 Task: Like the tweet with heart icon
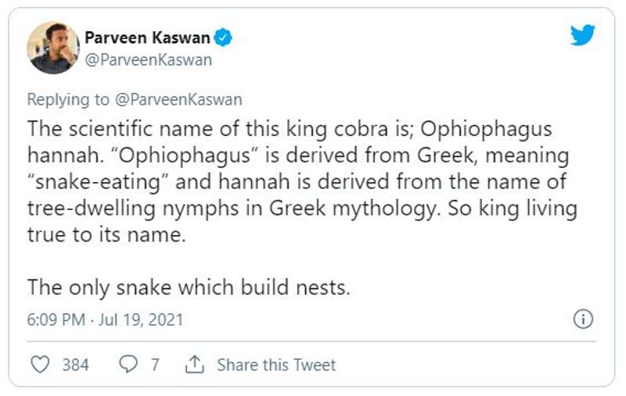coord(41,365)
